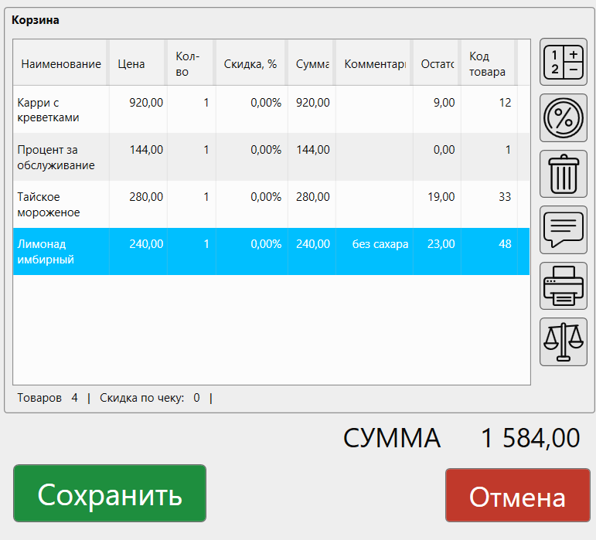The height and width of the screenshot is (540, 596).
Task: Open the weighing scales tool
Action: (x=563, y=341)
